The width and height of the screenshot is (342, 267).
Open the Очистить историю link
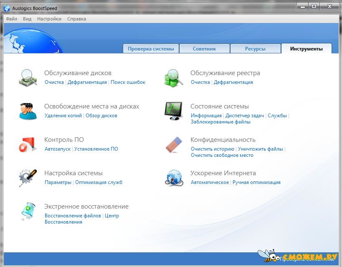pos(213,149)
